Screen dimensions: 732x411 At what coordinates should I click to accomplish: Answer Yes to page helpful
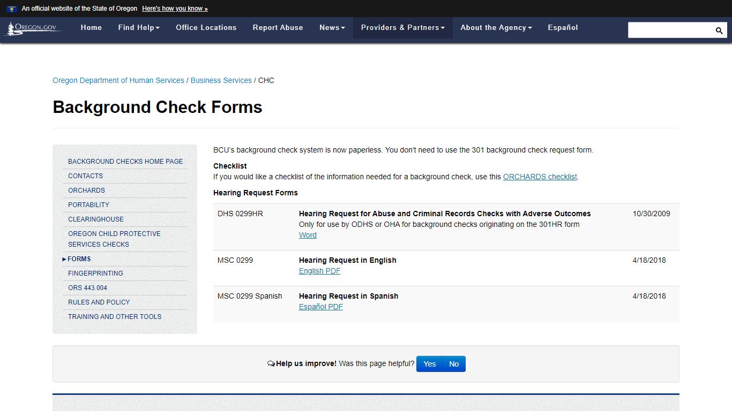[x=429, y=364]
